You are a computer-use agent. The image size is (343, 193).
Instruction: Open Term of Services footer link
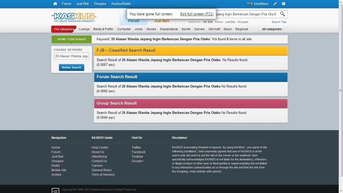coord(103,175)
